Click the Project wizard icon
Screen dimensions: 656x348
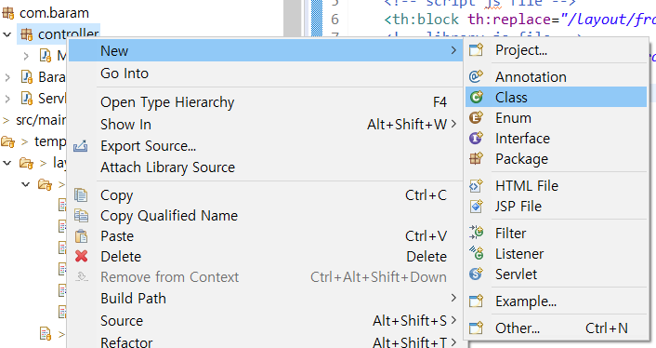click(476, 50)
